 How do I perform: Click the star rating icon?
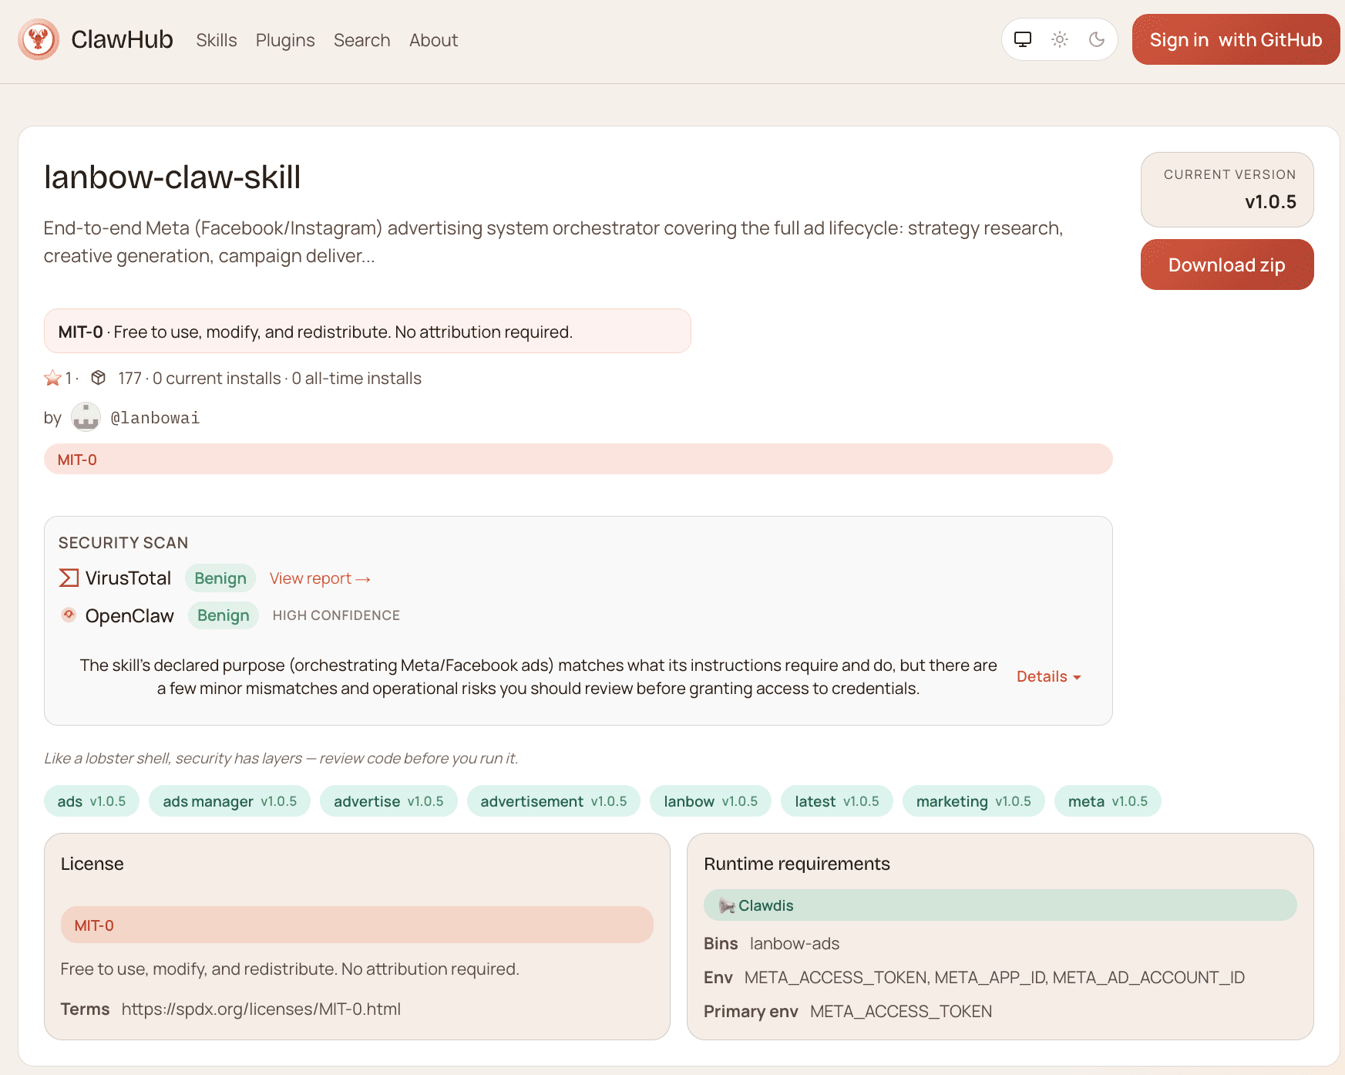[x=52, y=378]
